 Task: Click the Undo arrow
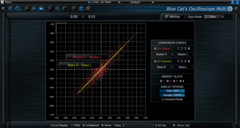point(90,2)
